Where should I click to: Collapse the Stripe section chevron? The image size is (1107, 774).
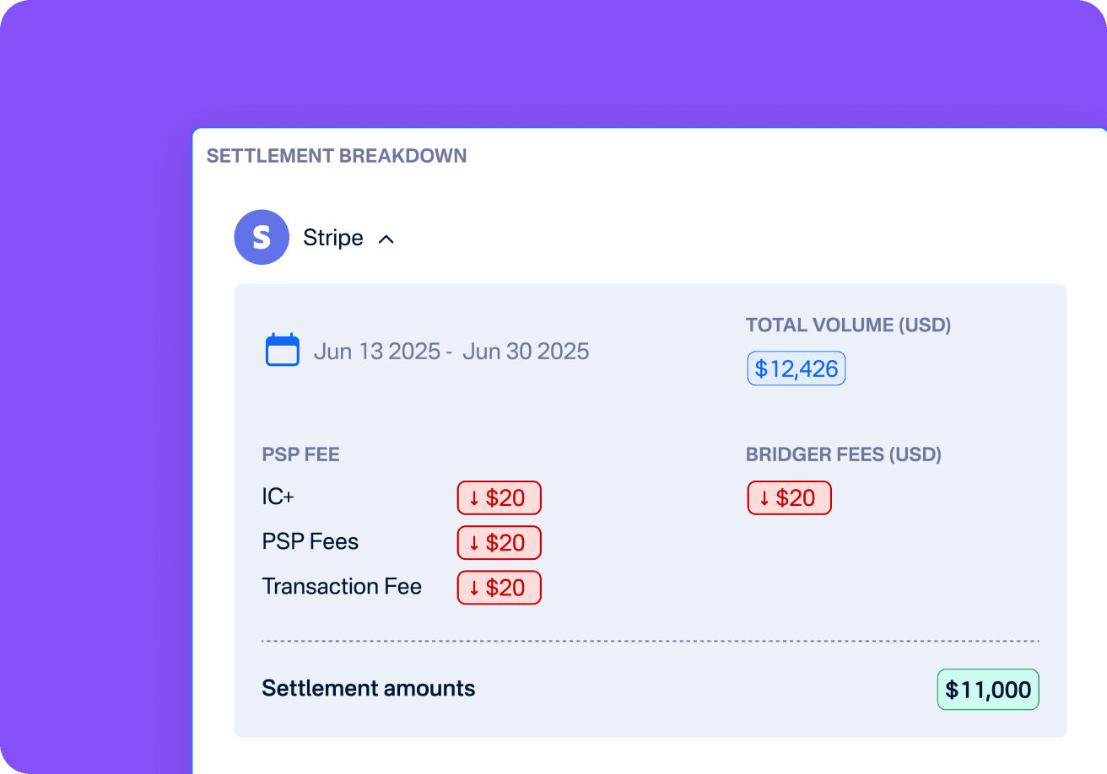[x=386, y=239]
